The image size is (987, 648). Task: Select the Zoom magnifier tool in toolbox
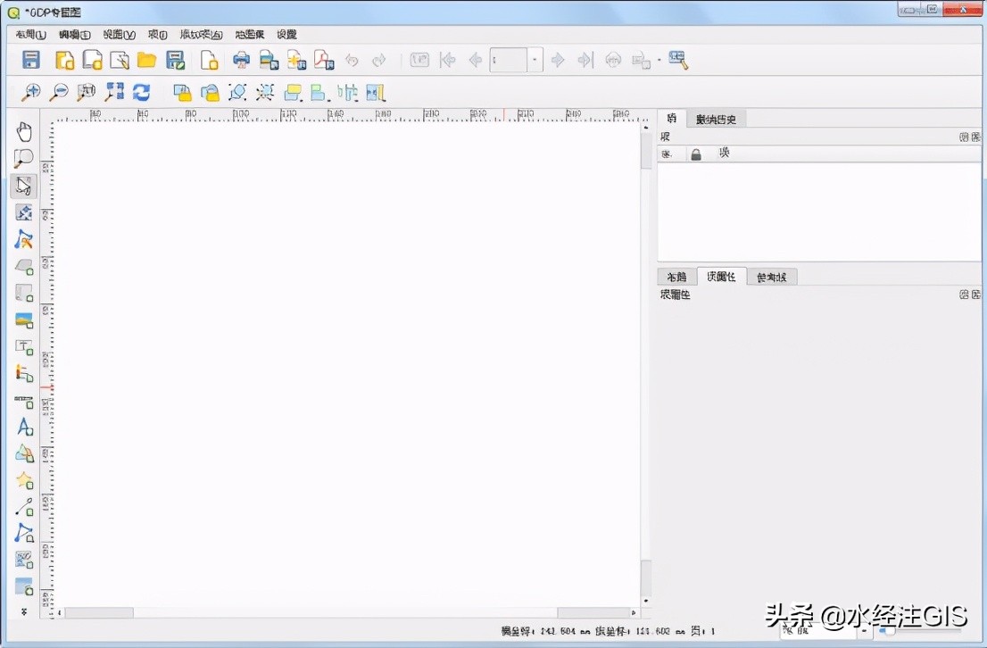[x=24, y=159]
